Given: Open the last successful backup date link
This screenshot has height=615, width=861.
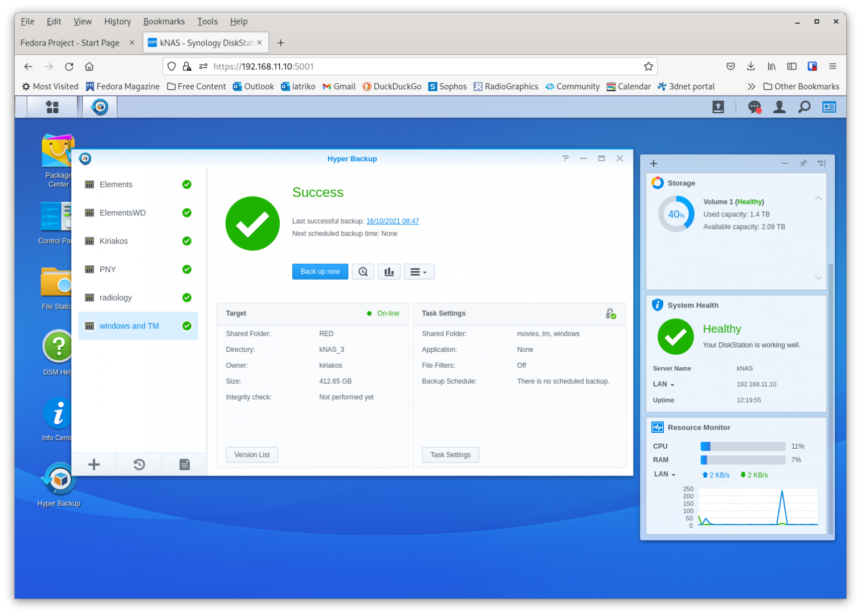Looking at the screenshot, I should click(x=393, y=222).
